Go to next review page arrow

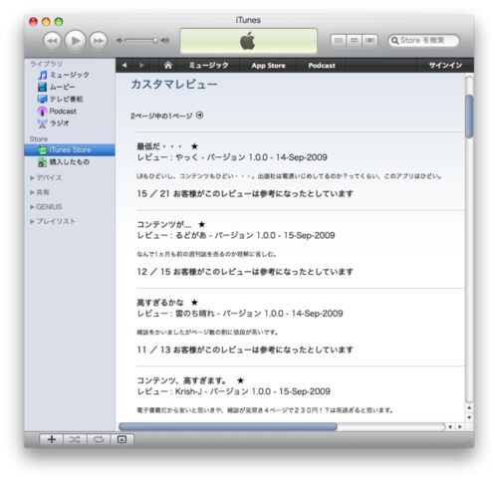click(199, 116)
